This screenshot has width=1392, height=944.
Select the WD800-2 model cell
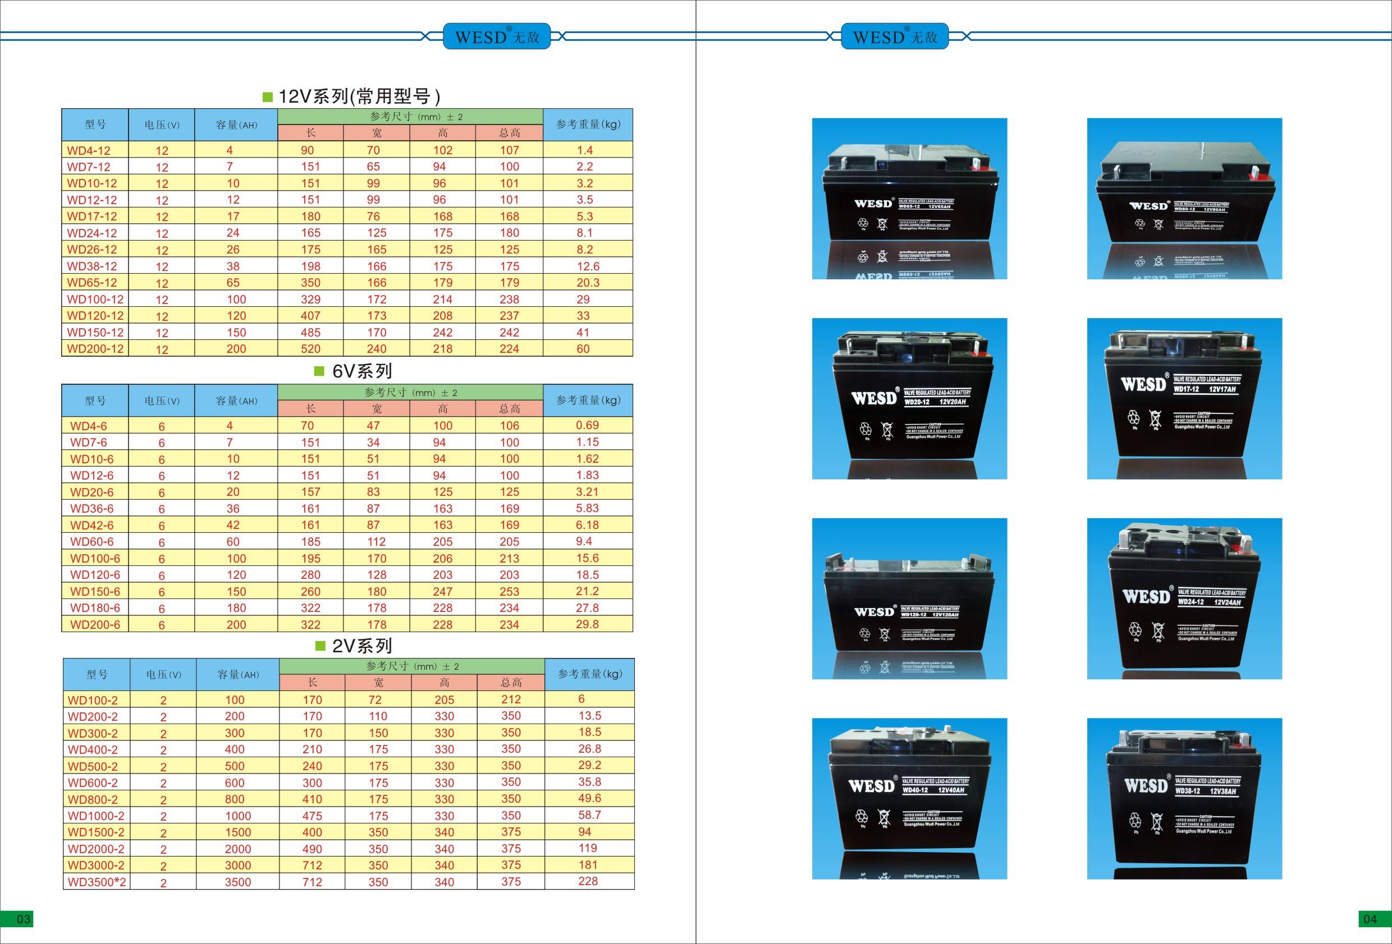coord(97,799)
